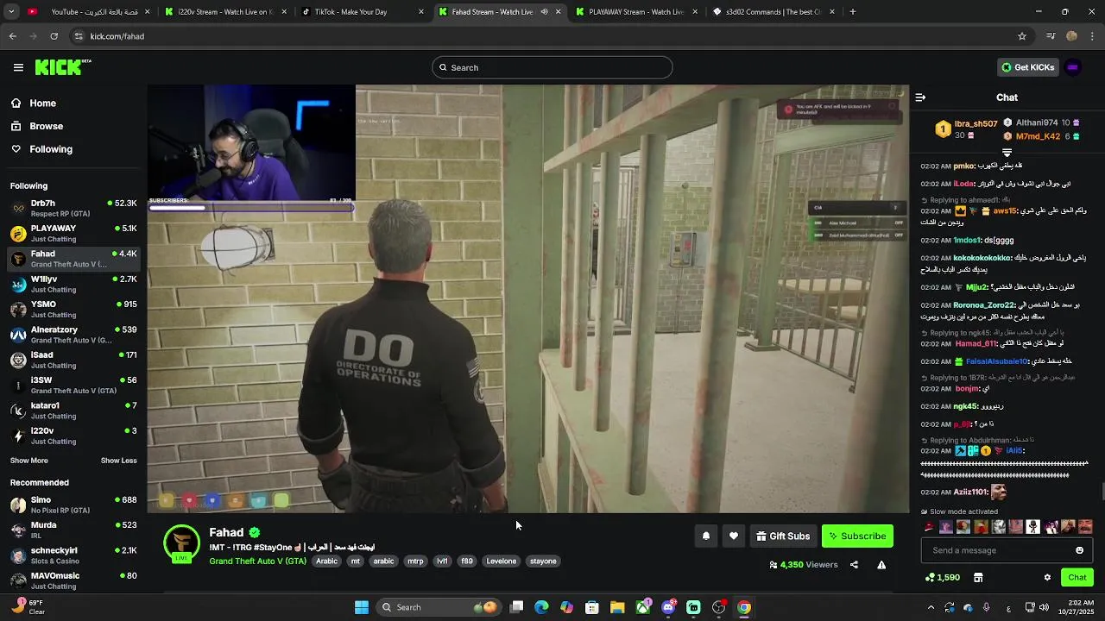Open OBS Studio from taskbar
Image resolution: width=1105 pixels, height=621 pixels.
pos(719,607)
